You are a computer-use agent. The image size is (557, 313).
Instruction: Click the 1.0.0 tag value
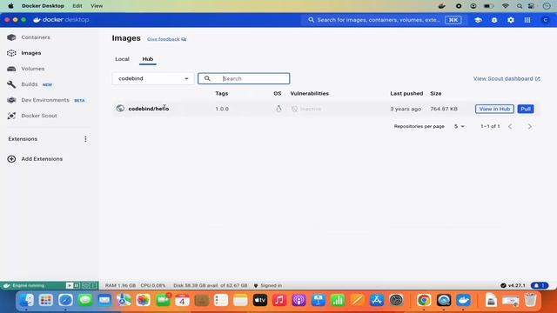[222, 109]
